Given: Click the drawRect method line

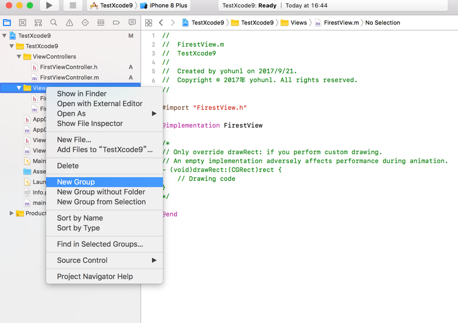Looking at the screenshot, I should pyautogui.click(x=222, y=170).
